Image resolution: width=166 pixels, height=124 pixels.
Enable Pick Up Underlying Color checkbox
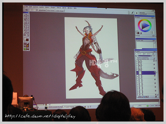tap(136, 59)
